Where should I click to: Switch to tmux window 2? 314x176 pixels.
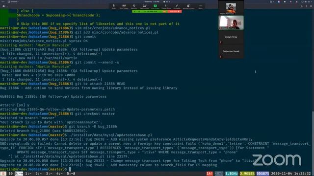pyautogui.click(x=38, y=174)
